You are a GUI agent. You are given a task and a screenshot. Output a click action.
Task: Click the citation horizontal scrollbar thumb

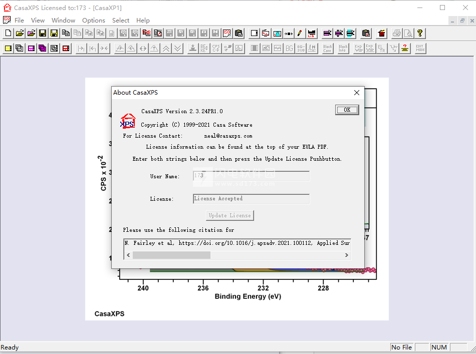(171, 255)
